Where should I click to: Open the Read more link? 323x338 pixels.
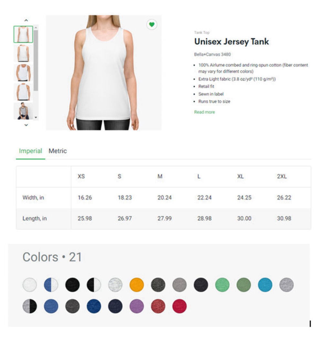pyautogui.click(x=204, y=112)
